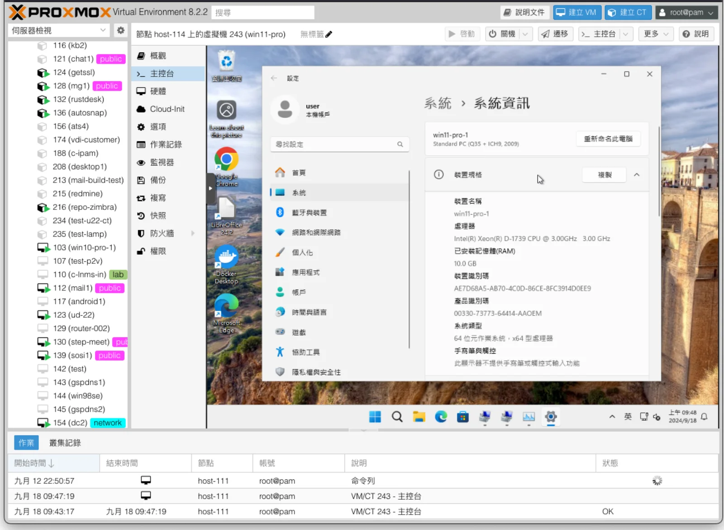Expand the 主控台 dropdown arrow

tap(625, 34)
